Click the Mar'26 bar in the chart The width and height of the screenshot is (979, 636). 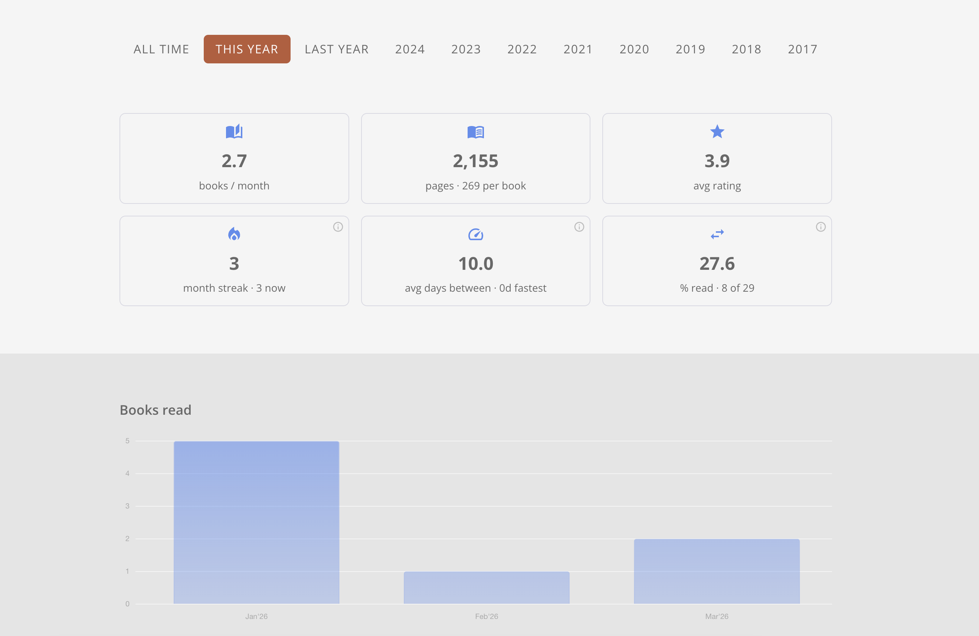pos(717,571)
